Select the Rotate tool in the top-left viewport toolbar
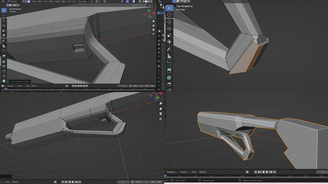 4,26
